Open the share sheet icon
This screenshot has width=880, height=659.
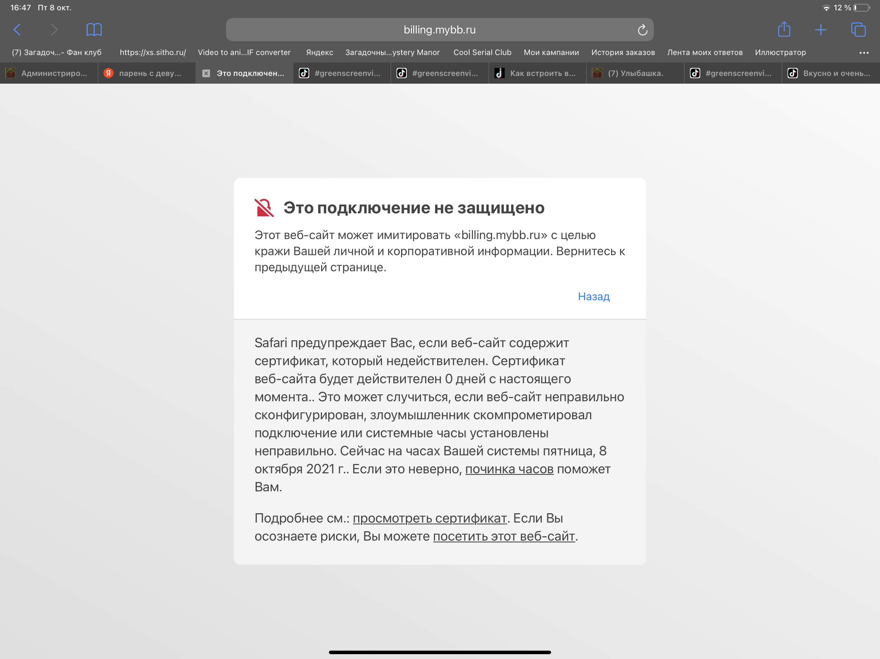[784, 29]
